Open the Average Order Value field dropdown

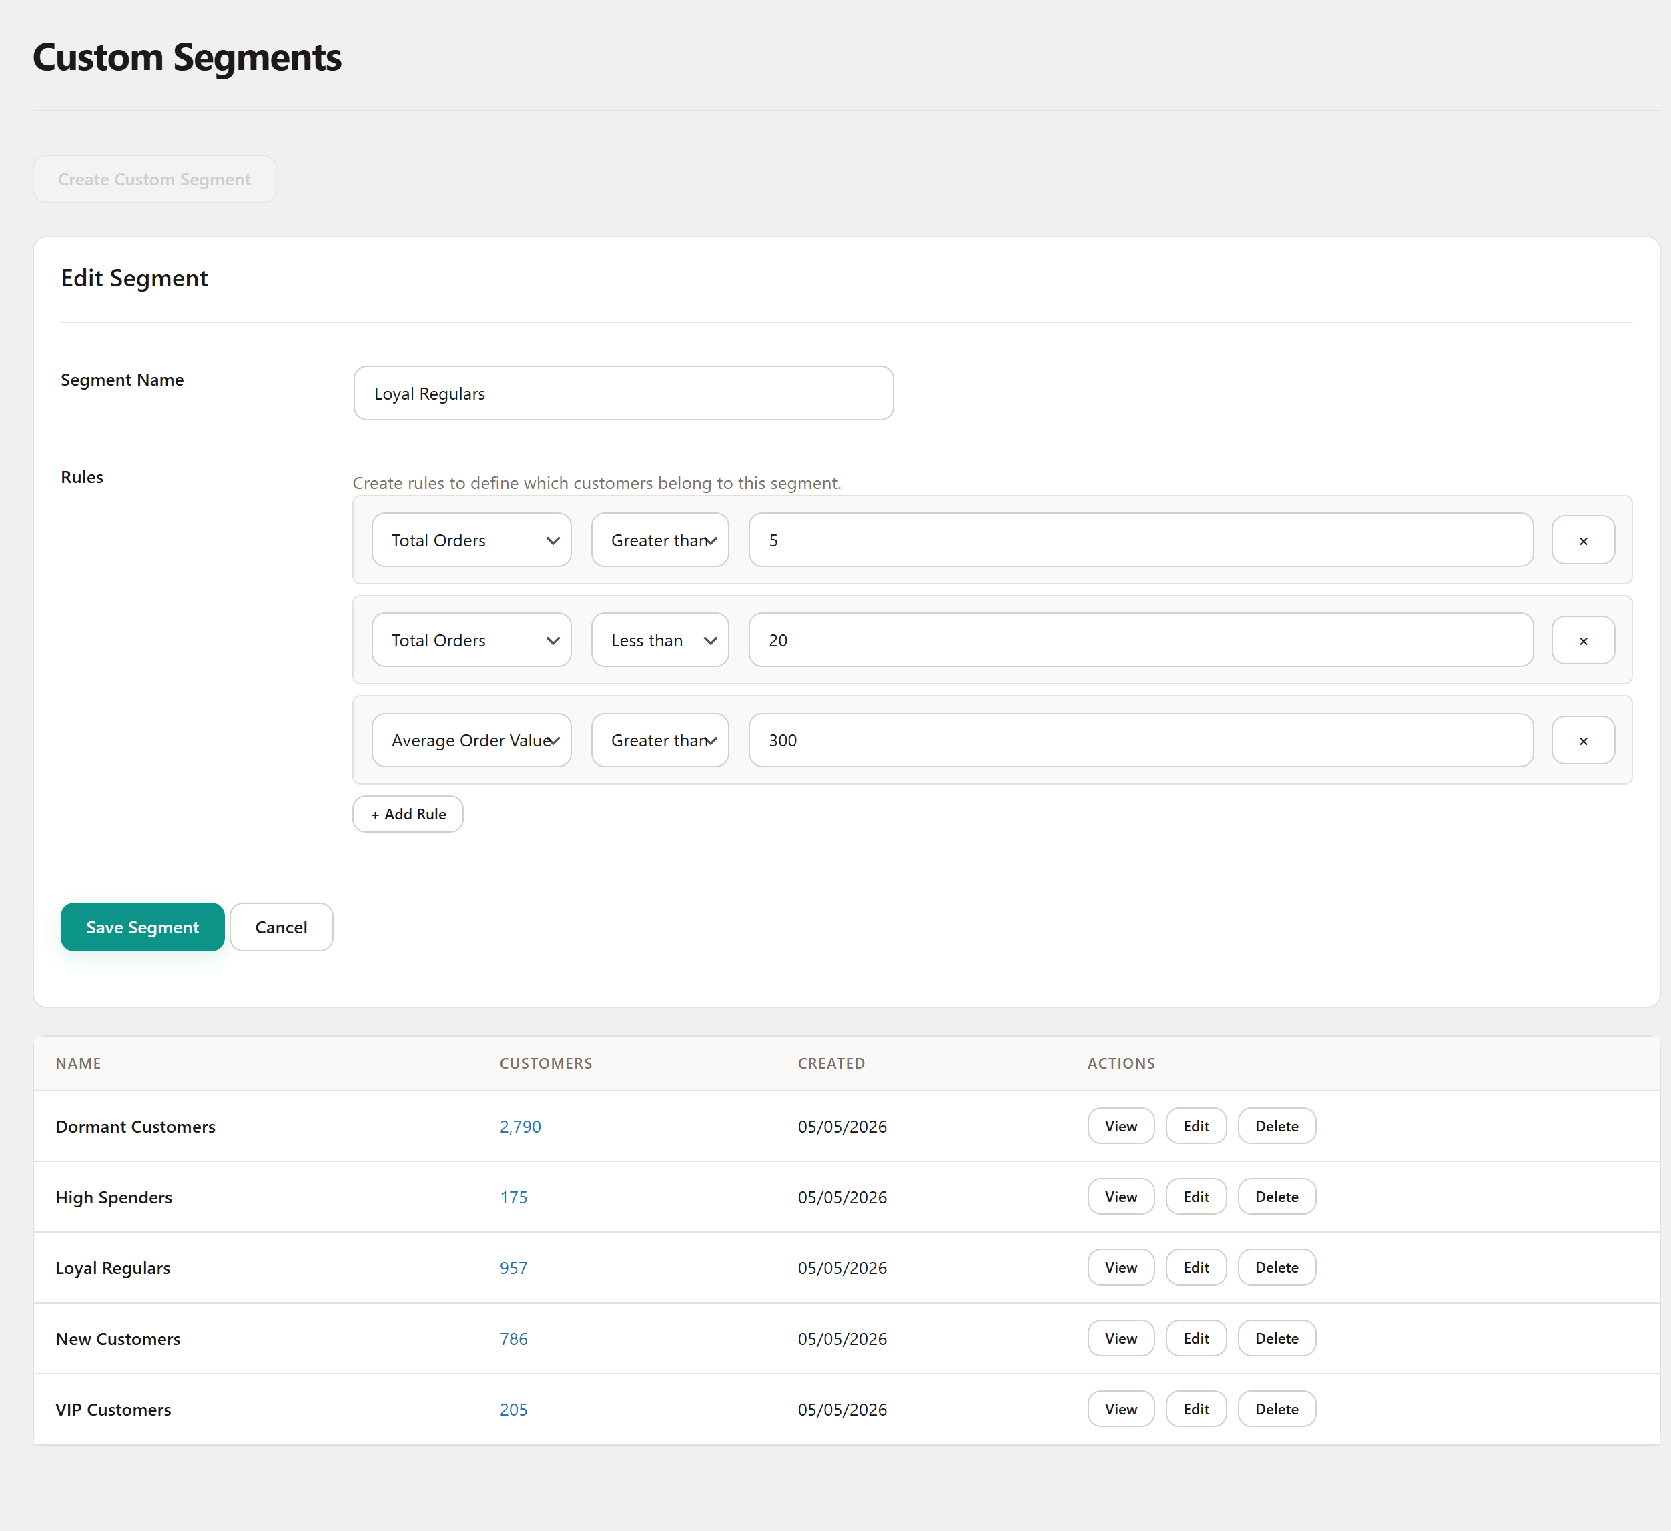pyautogui.click(x=472, y=740)
